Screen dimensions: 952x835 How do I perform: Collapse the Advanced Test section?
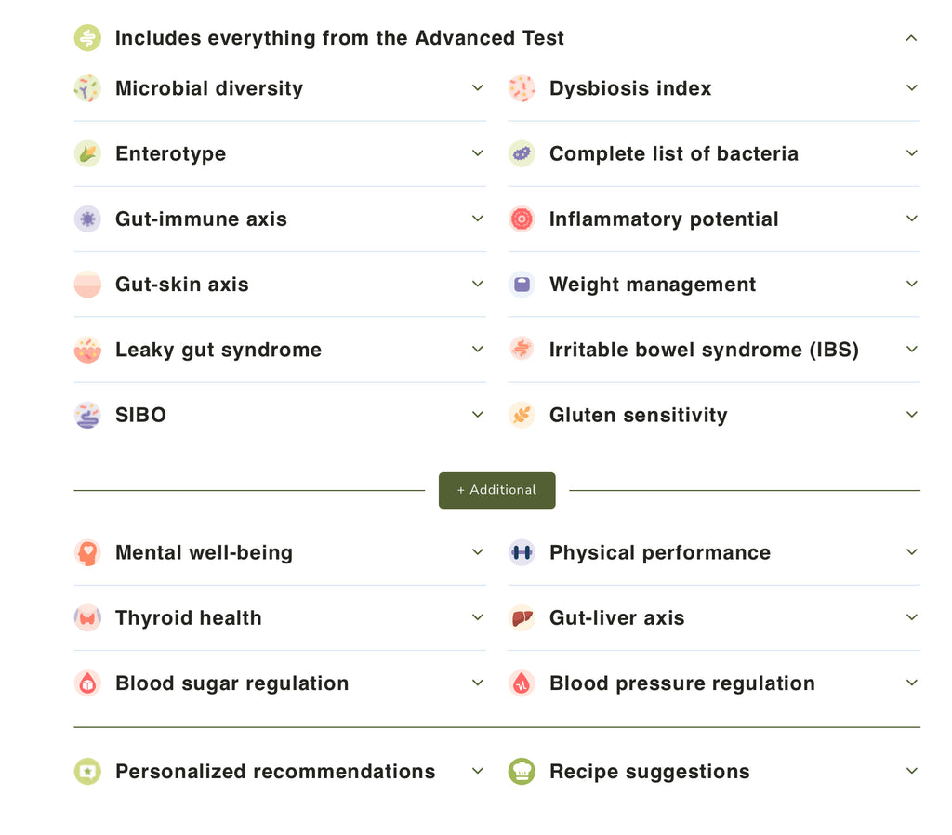point(912,38)
